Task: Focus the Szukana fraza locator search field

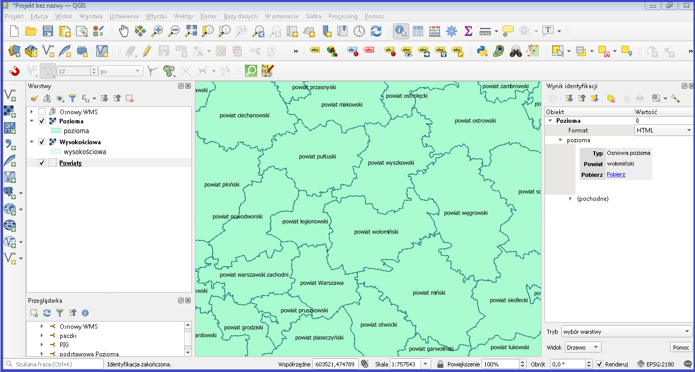Action: (x=54, y=364)
